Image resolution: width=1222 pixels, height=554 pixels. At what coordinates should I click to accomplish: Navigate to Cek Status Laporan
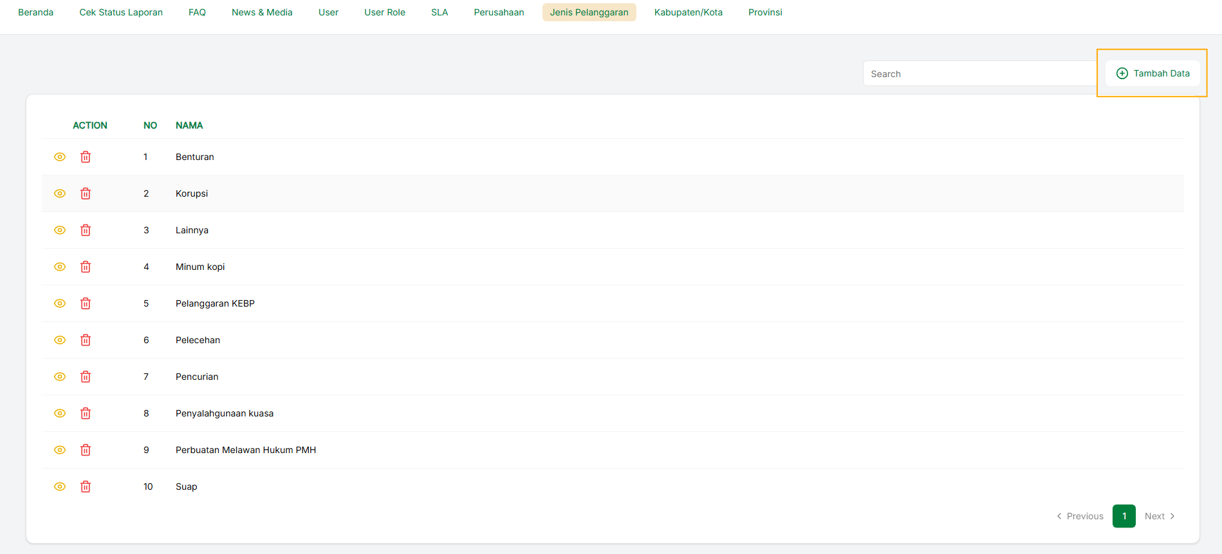point(121,12)
